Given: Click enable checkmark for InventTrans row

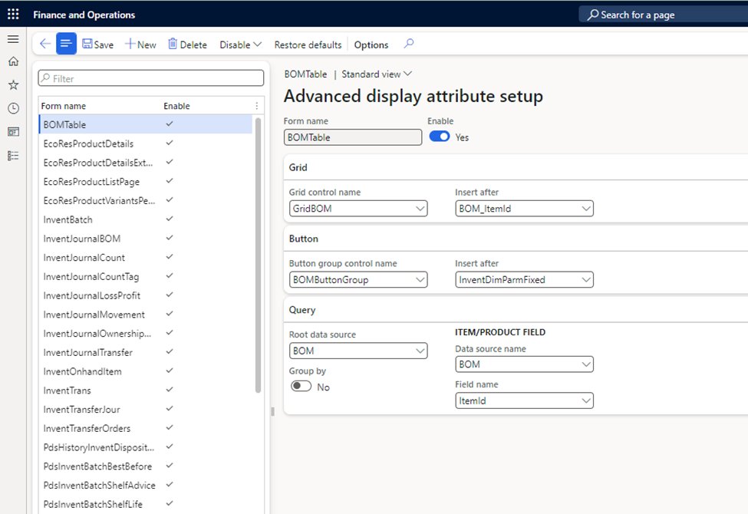Looking at the screenshot, I should click(170, 390).
